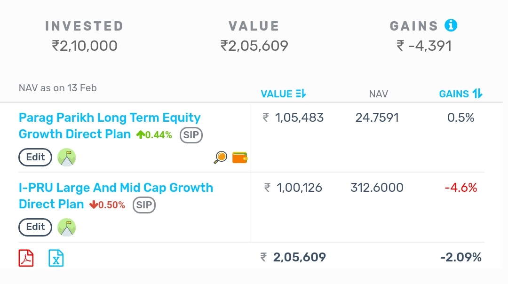The height and width of the screenshot is (284, 508).
Task: Click the SIP badge on I-PRU fund
Action: click(144, 205)
